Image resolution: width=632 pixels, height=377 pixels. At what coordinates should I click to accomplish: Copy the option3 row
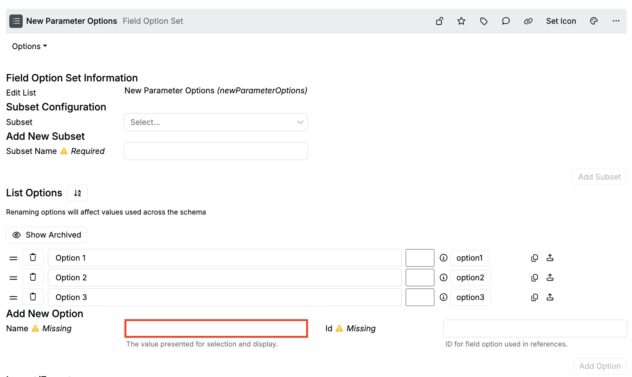click(534, 297)
